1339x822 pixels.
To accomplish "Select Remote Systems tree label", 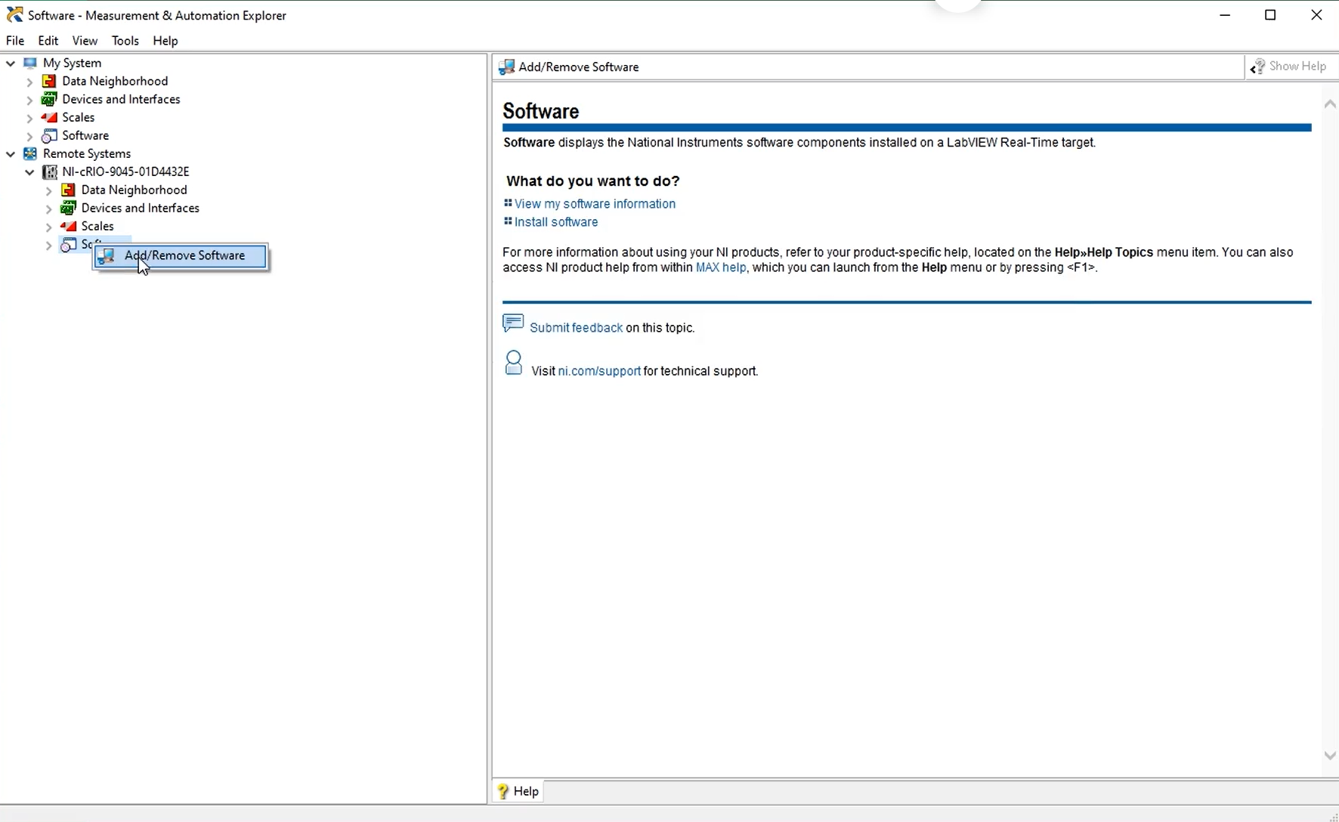I will pyautogui.click(x=87, y=153).
